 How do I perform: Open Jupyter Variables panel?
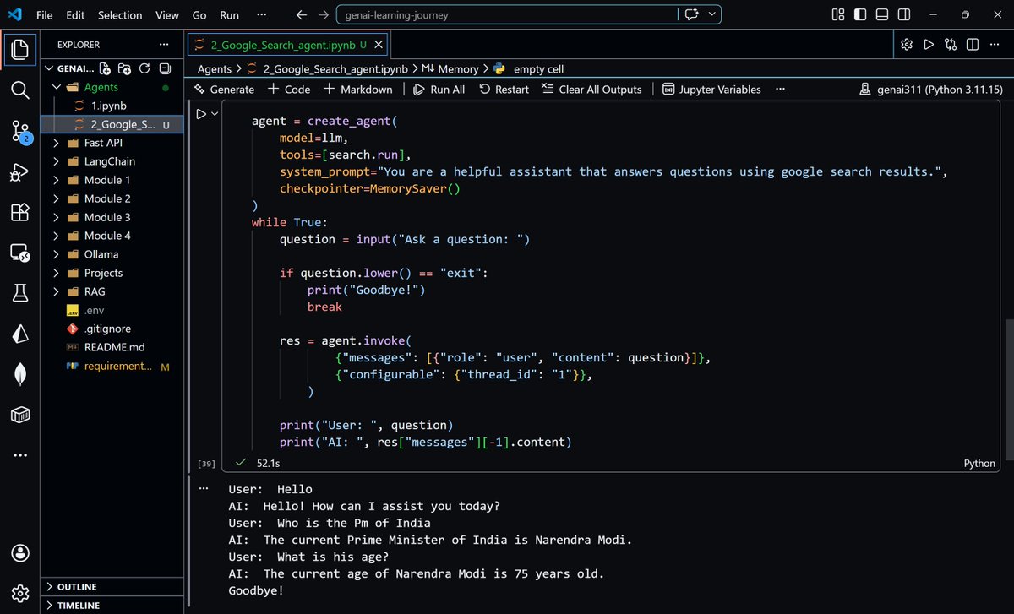pyautogui.click(x=711, y=90)
